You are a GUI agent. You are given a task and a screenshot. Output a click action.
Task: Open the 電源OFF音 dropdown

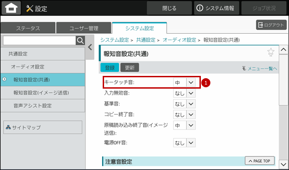point(184,143)
